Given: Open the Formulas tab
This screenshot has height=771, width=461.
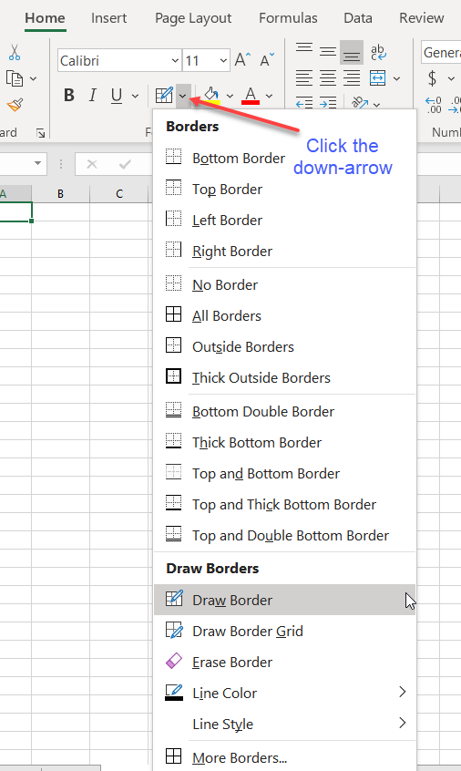Looking at the screenshot, I should point(288,18).
